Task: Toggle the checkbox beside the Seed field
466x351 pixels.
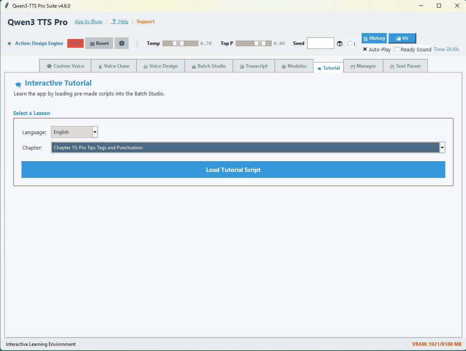Action: tap(350, 43)
